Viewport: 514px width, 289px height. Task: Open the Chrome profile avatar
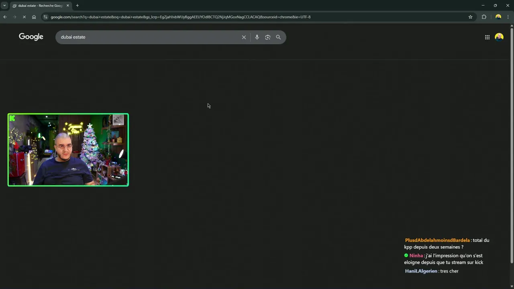(498, 17)
